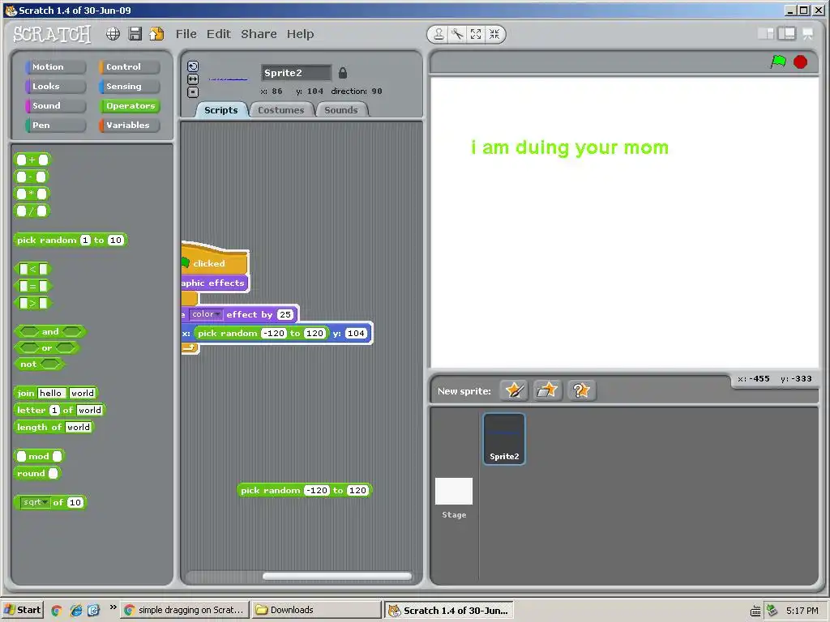The height and width of the screenshot is (622, 830).
Task: Click the 'or' boolean block
Action: pyautogui.click(x=46, y=348)
